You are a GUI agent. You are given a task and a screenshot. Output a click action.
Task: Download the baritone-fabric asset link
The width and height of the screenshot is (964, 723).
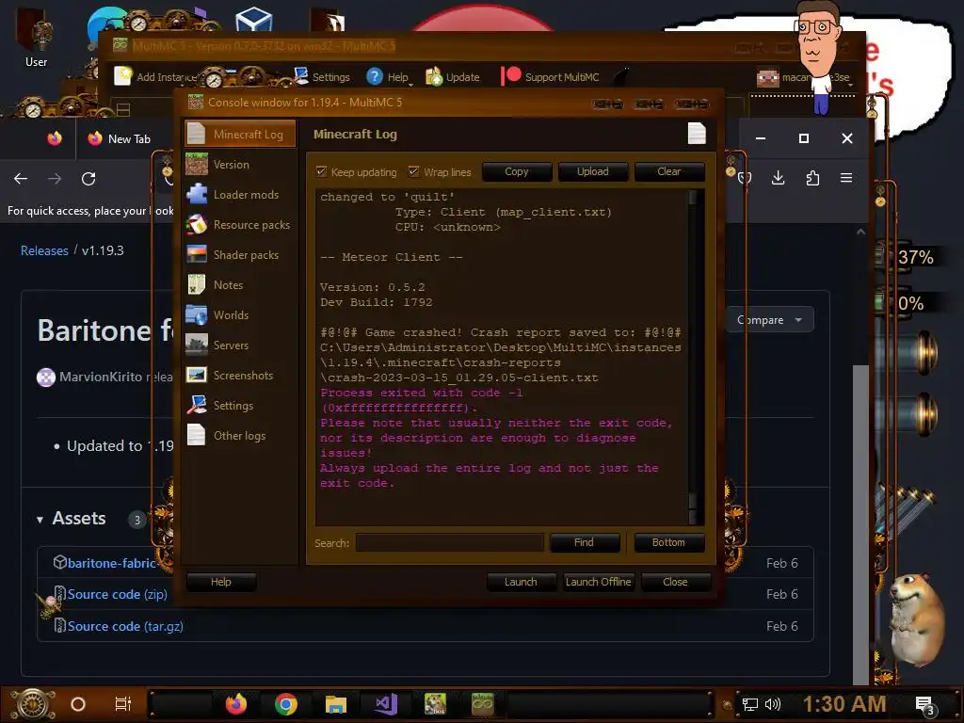111,563
